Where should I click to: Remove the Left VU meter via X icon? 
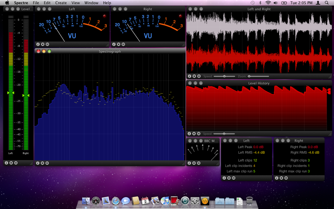pyautogui.click(x=42, y=44)
